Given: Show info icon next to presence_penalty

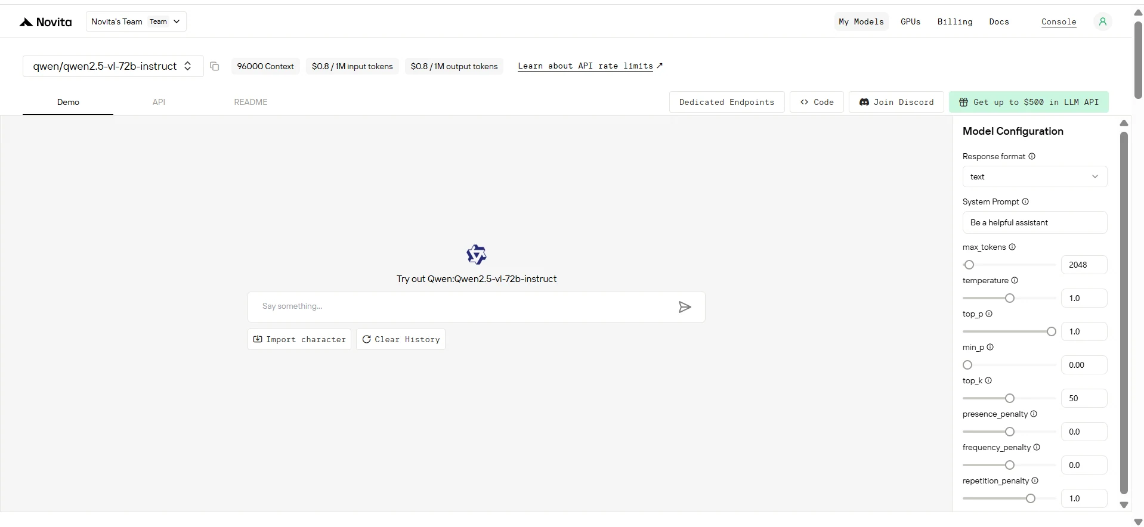Looking at the screenshot, I should [1034, 414].
